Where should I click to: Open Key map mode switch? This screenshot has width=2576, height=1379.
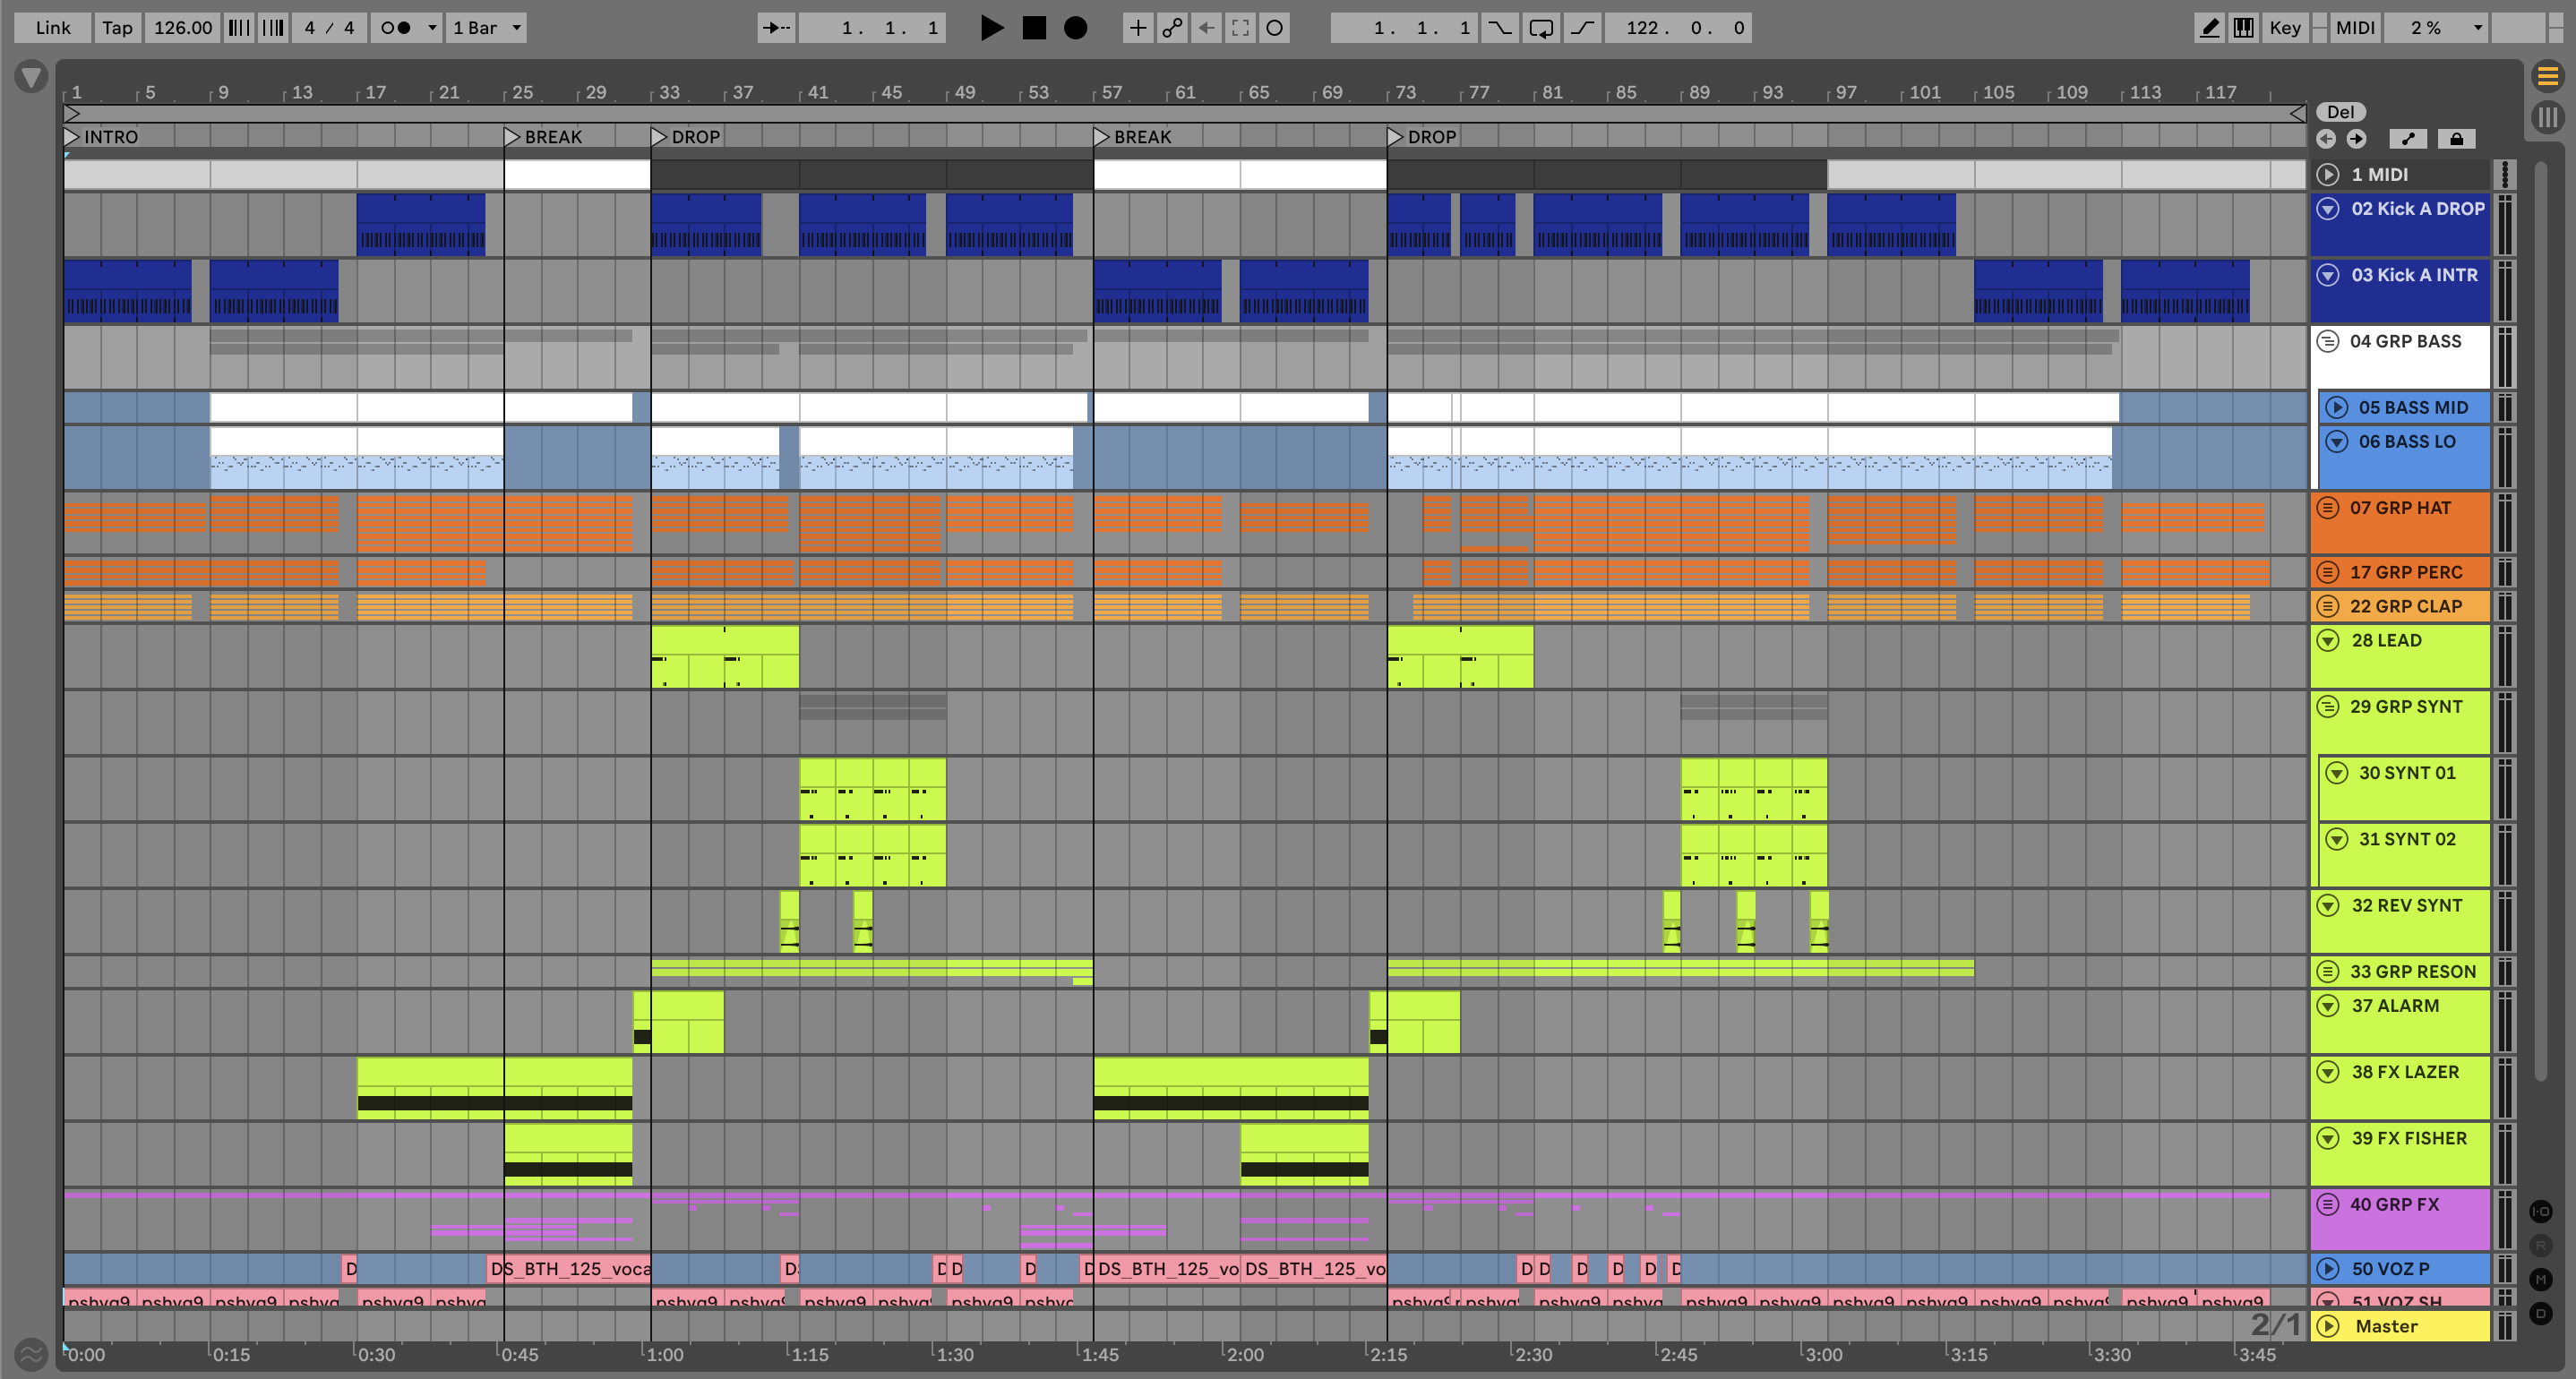[2284, 28]
